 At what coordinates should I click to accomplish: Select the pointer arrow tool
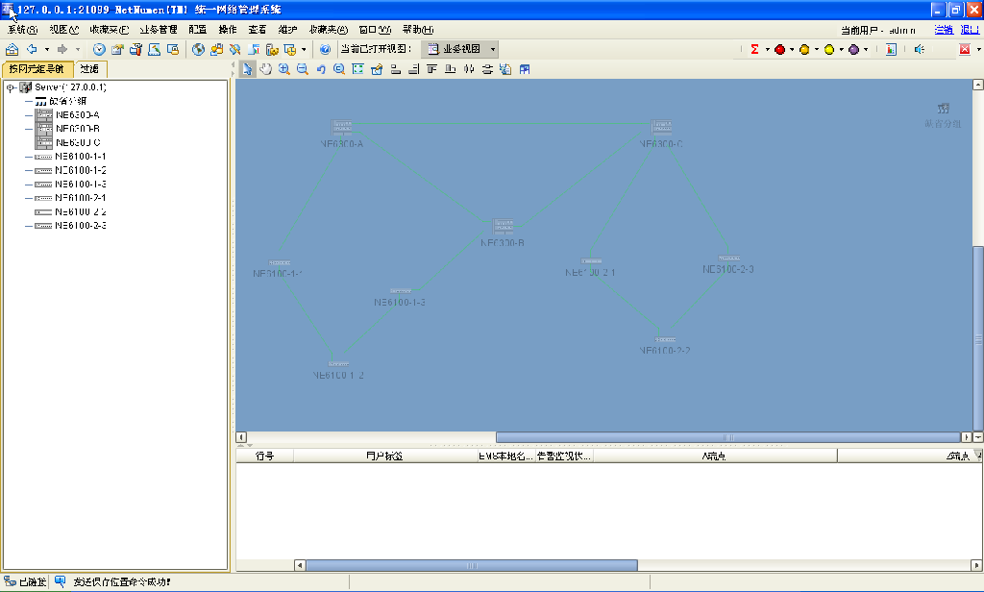248,69
